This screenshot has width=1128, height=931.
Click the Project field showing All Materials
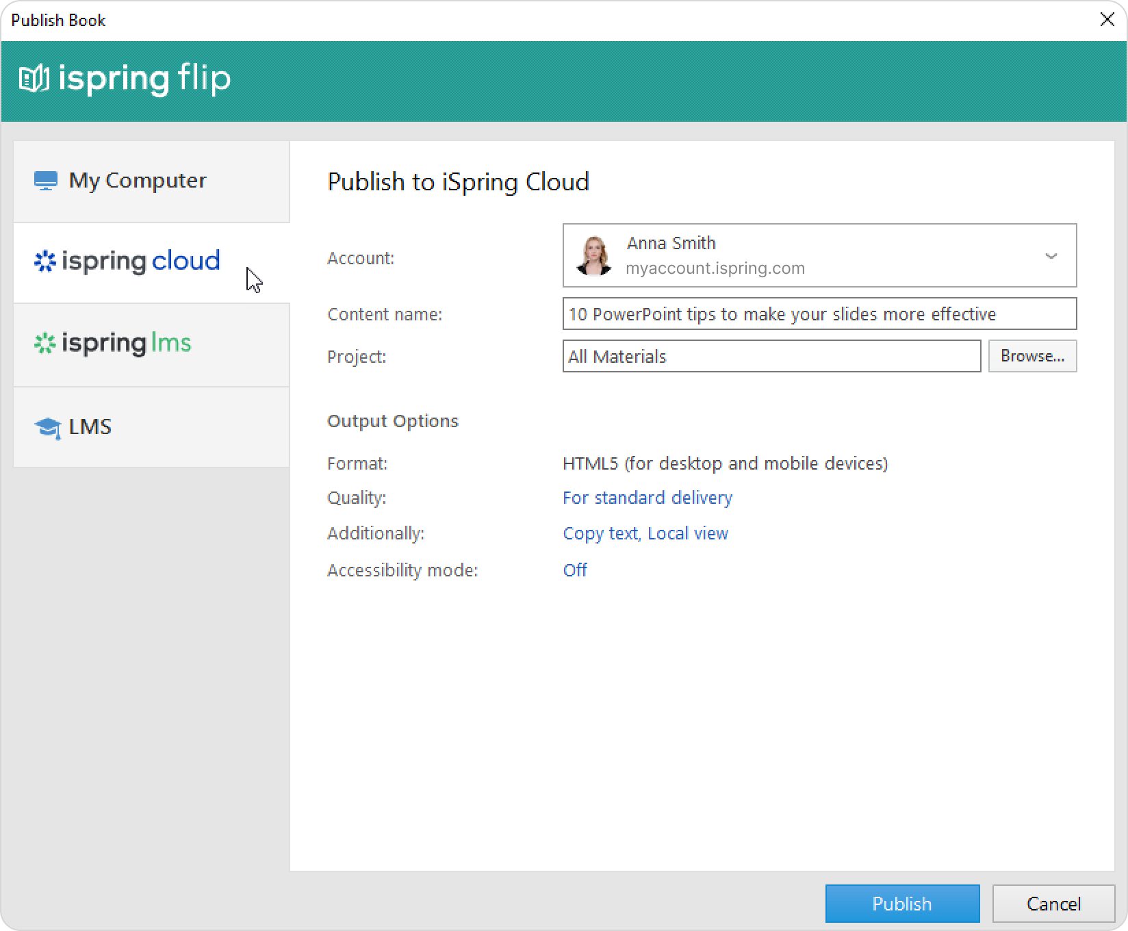tap(771, 357)
